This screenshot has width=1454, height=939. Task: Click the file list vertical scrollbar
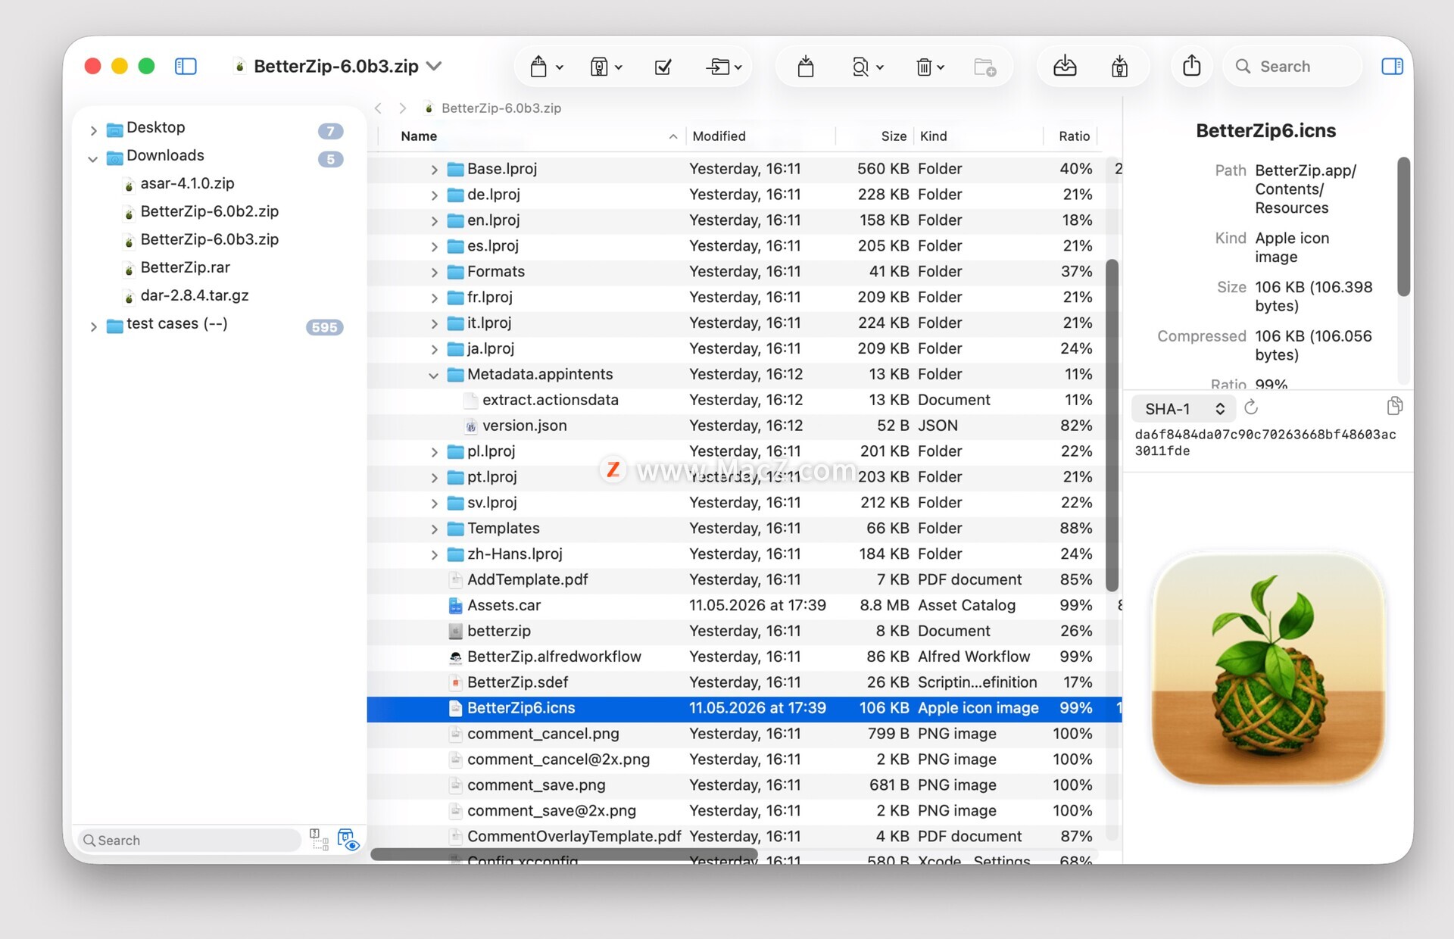click(x=1112, y=426)
